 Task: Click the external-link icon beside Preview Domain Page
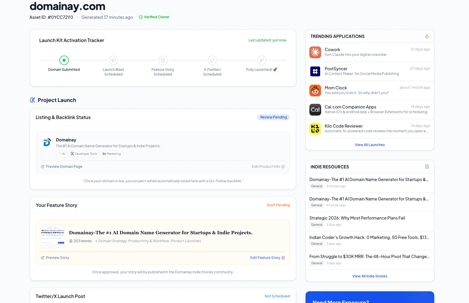tap(43, 167)
